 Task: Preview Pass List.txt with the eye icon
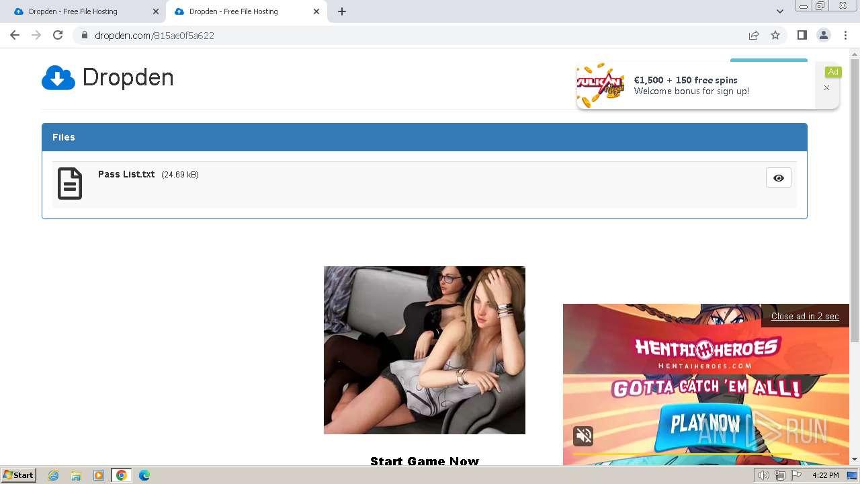pyautogui.click(x=778, y=178)
